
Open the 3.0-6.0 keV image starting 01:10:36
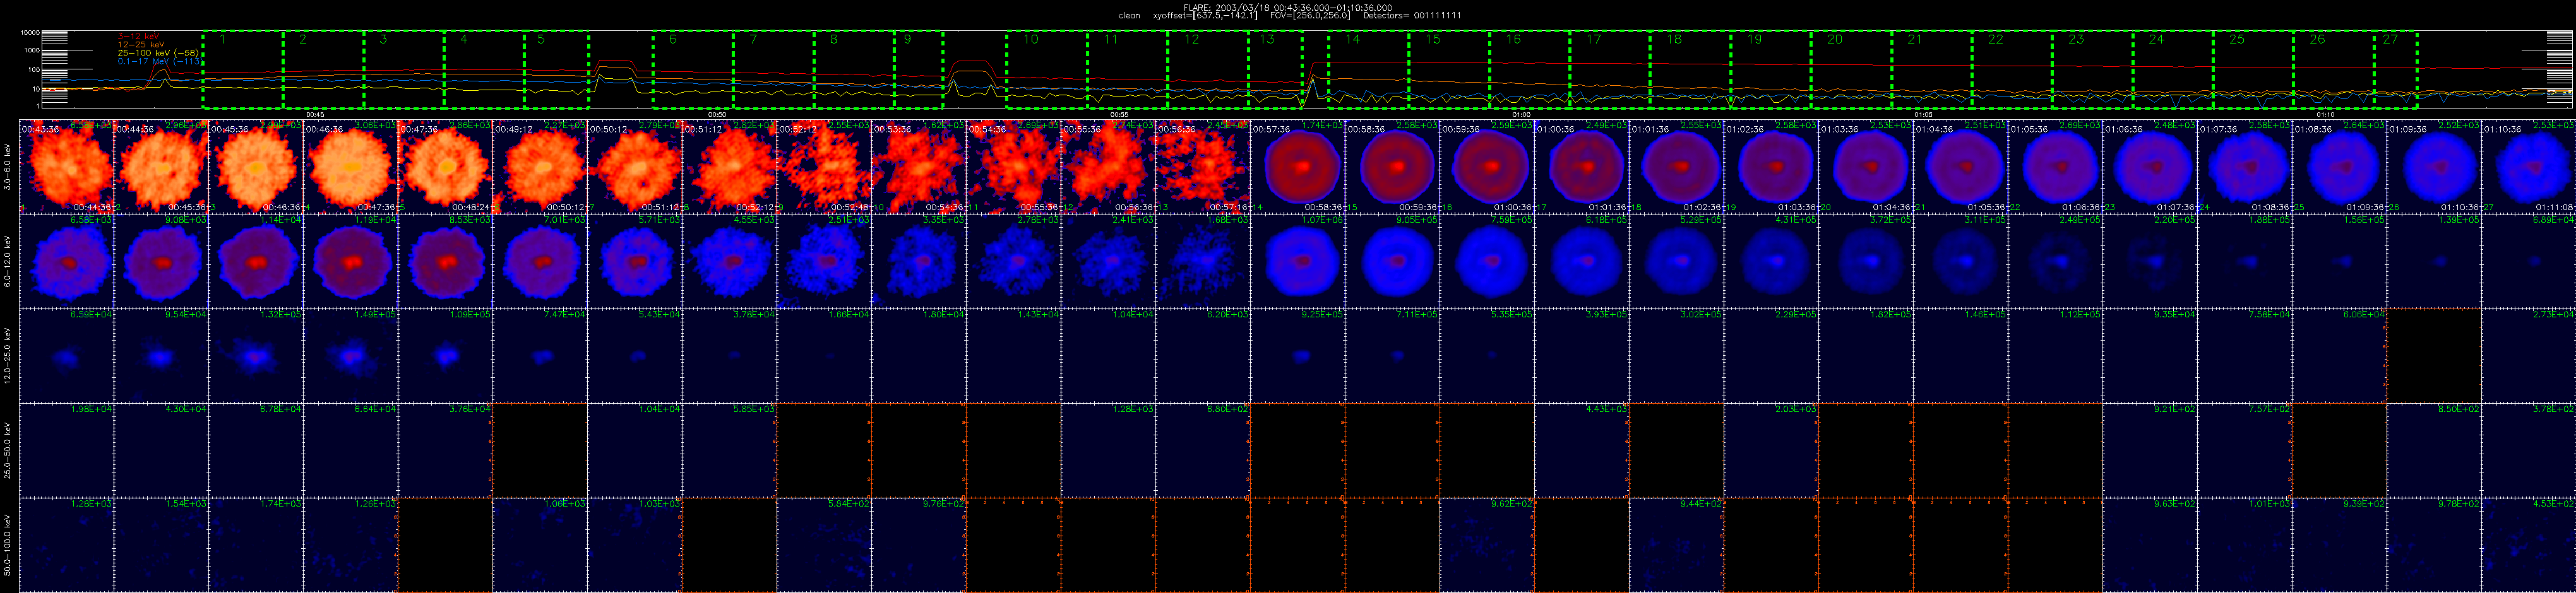[2529, 166]
